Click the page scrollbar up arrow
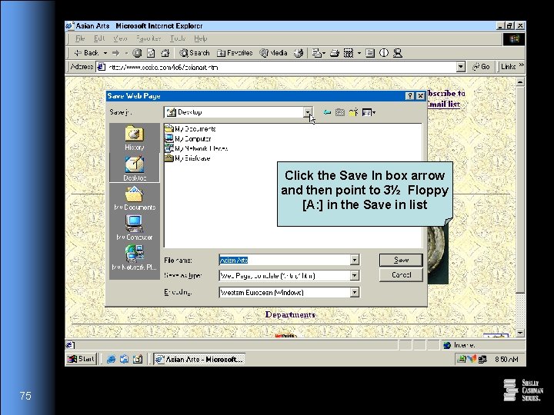 520,82
